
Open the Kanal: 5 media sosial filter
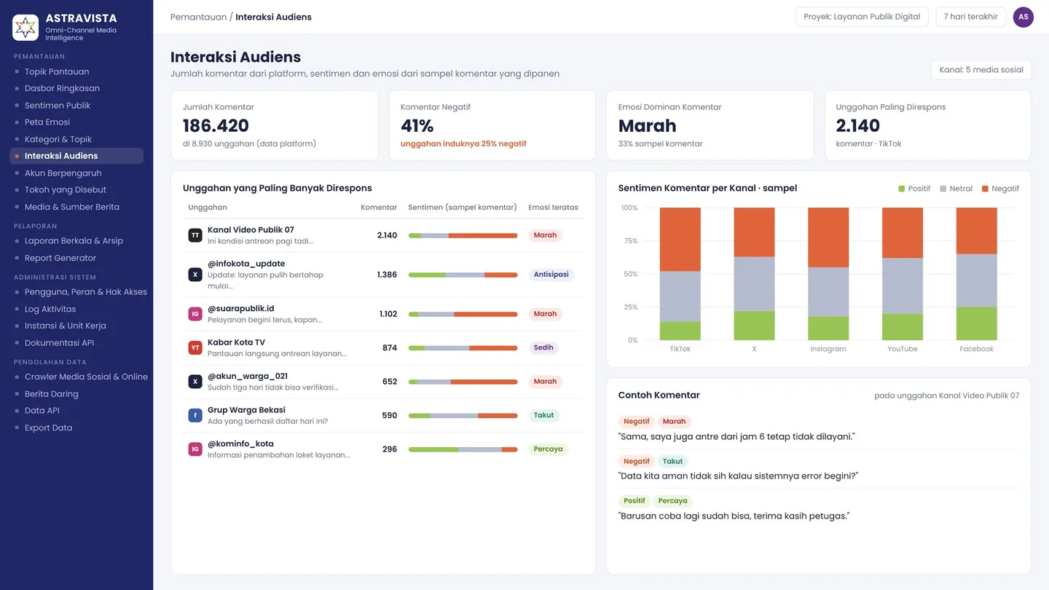[x=981, y=70]
